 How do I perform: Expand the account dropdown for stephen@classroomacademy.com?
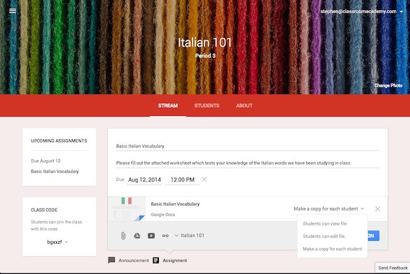tap(401, 11)
